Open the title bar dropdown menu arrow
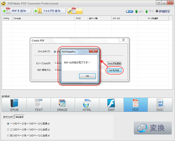The width and height of the screenshot is (175, 141). (x=158, y=3)
